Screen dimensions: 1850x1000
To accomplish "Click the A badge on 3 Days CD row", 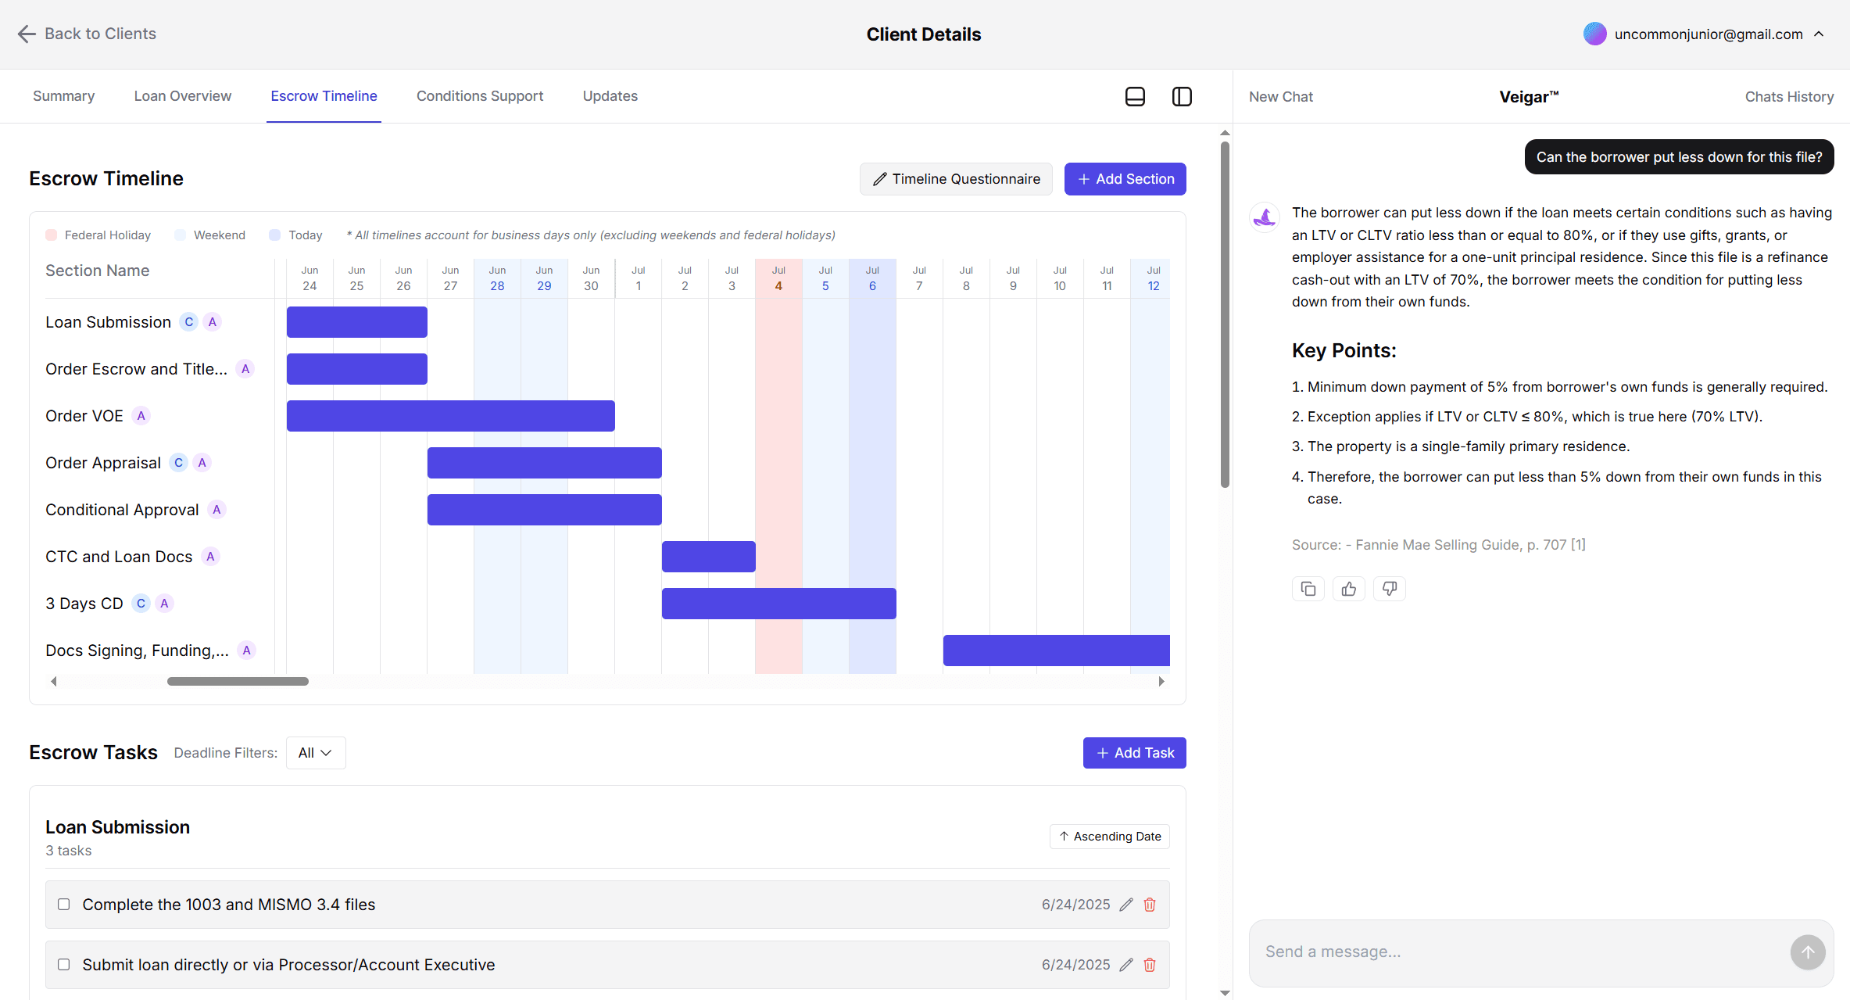I will point(164,604).
